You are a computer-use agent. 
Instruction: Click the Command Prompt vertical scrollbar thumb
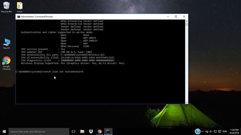pos(187,24)
